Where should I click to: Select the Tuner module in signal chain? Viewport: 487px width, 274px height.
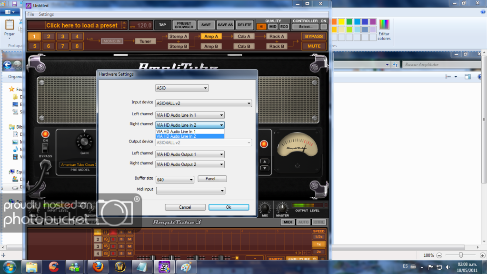(145, 41)
